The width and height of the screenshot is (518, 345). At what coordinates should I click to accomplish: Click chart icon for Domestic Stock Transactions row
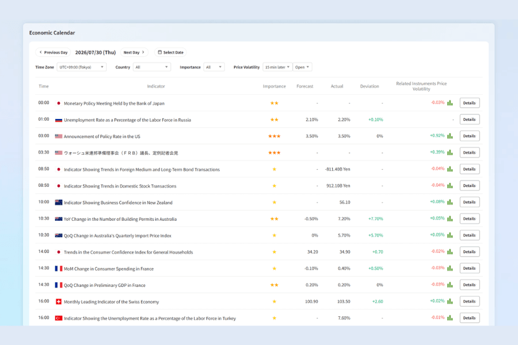tap(450, 186)
